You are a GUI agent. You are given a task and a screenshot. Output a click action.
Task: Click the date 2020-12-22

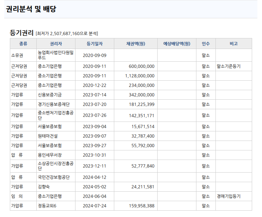(95, 86)
